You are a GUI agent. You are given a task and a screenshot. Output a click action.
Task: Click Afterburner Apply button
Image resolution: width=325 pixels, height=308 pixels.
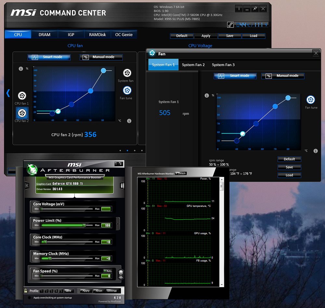point(86,291)
